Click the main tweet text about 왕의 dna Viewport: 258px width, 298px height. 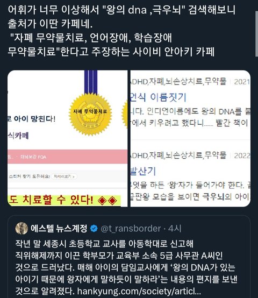[x=121, y=31]
